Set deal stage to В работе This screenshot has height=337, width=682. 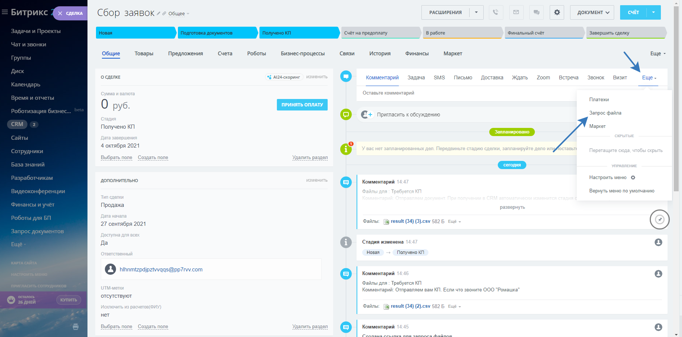(462, 33)
